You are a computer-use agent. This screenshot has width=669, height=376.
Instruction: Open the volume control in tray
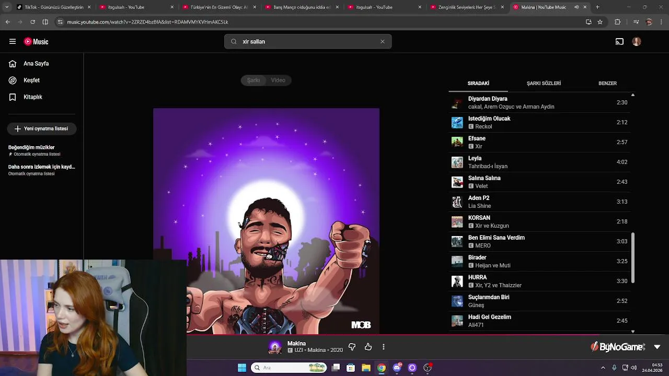coord(634,368)
